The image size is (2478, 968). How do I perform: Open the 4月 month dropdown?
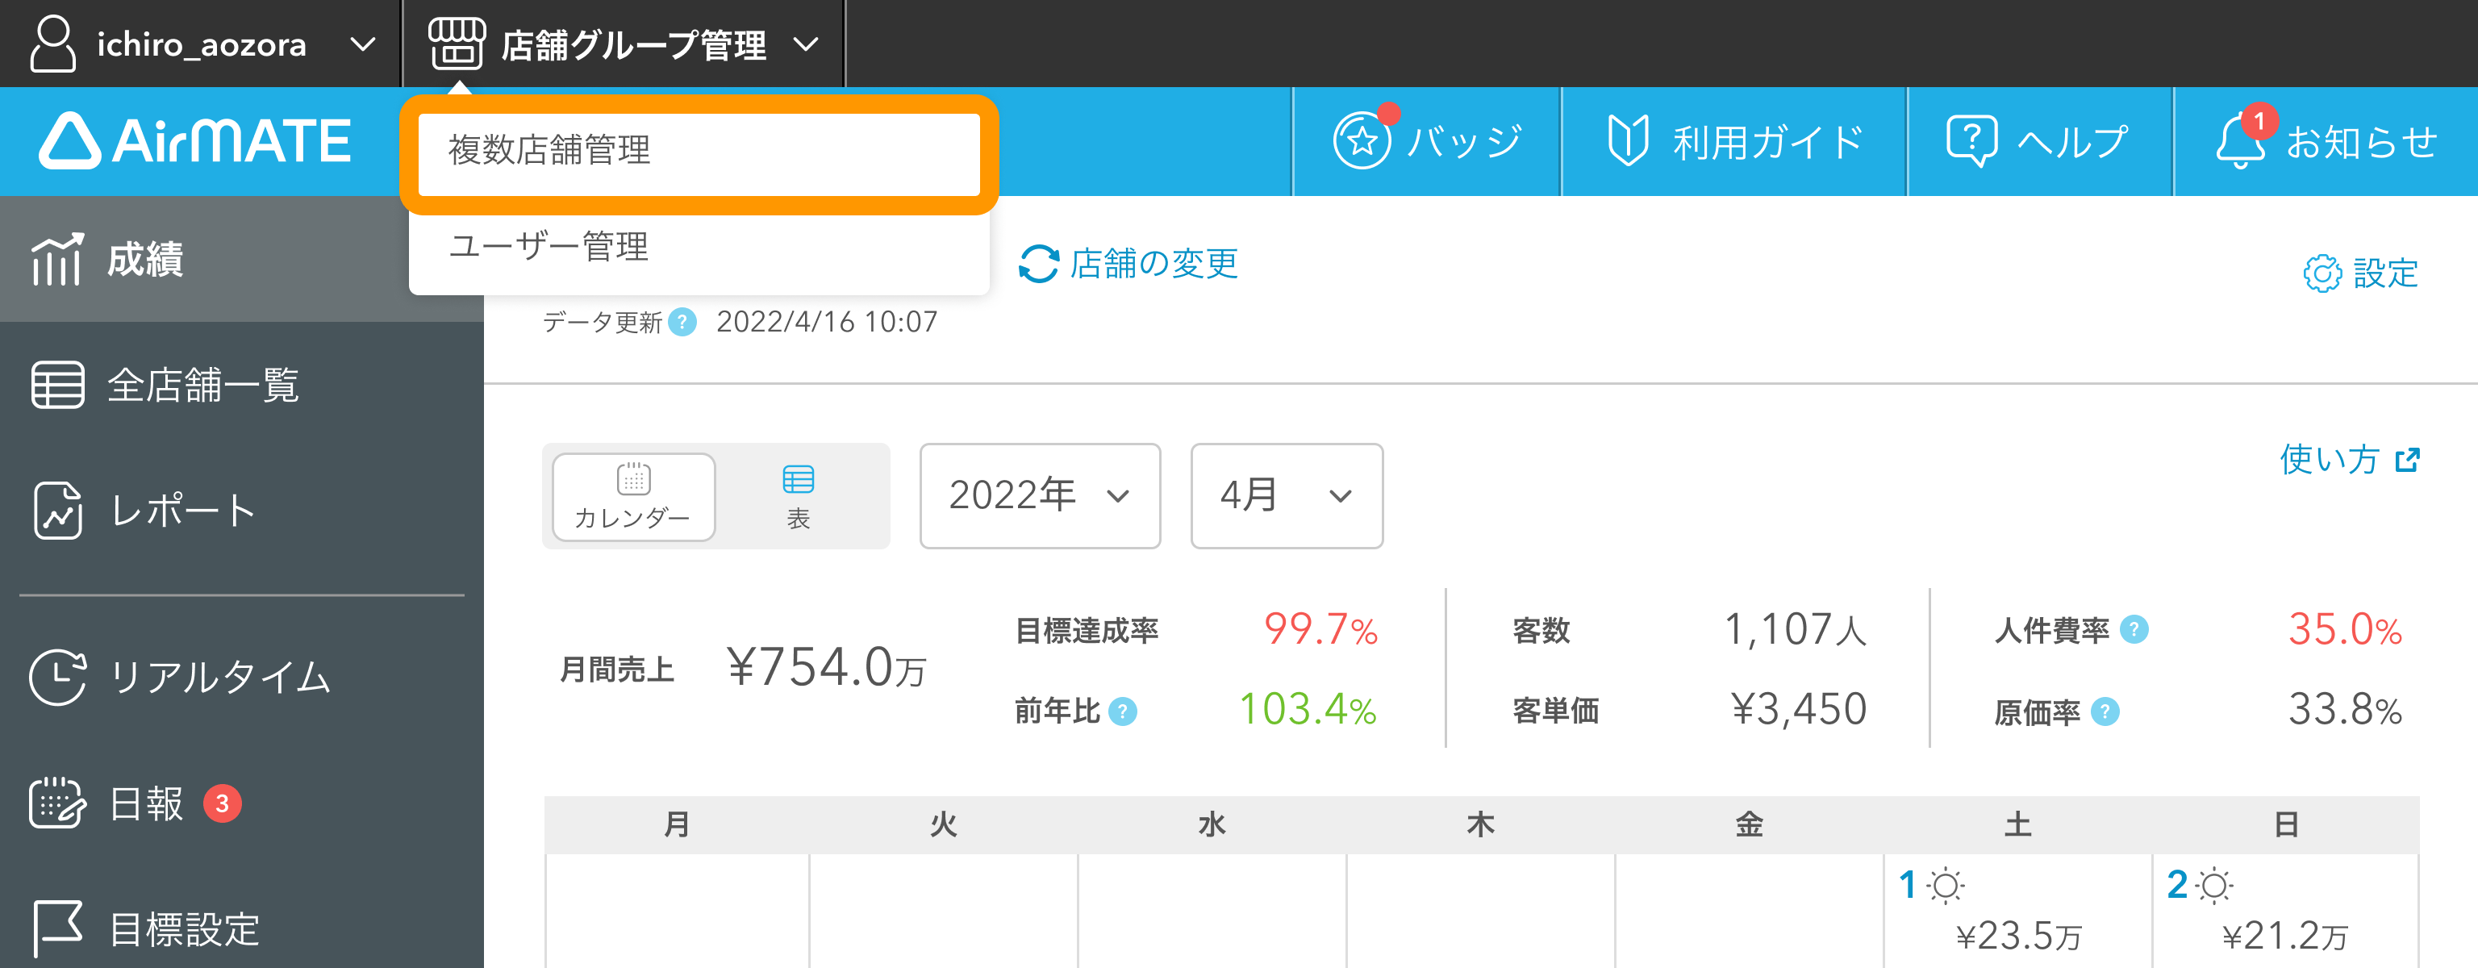pos(1286,495)
